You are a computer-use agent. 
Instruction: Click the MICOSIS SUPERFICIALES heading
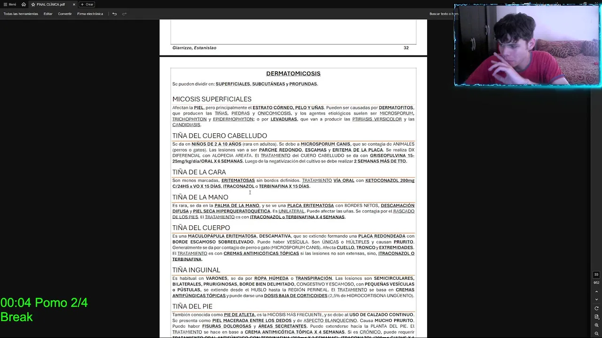212,99
